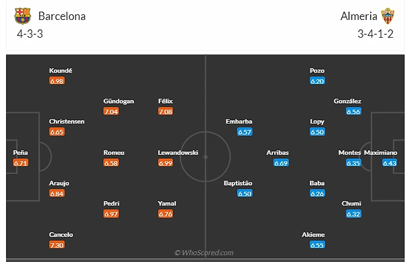Click Arribas's 6.69 rating badge

point(281,163)
